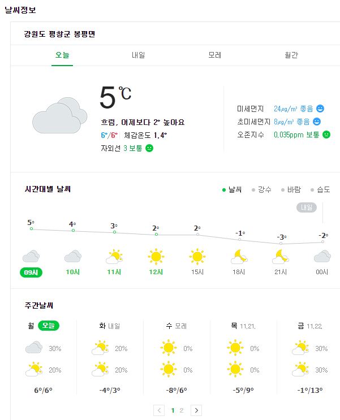Screen dimensions: 340x420
Task: Switch to the 월간 tab
Action: pos(291,55)
